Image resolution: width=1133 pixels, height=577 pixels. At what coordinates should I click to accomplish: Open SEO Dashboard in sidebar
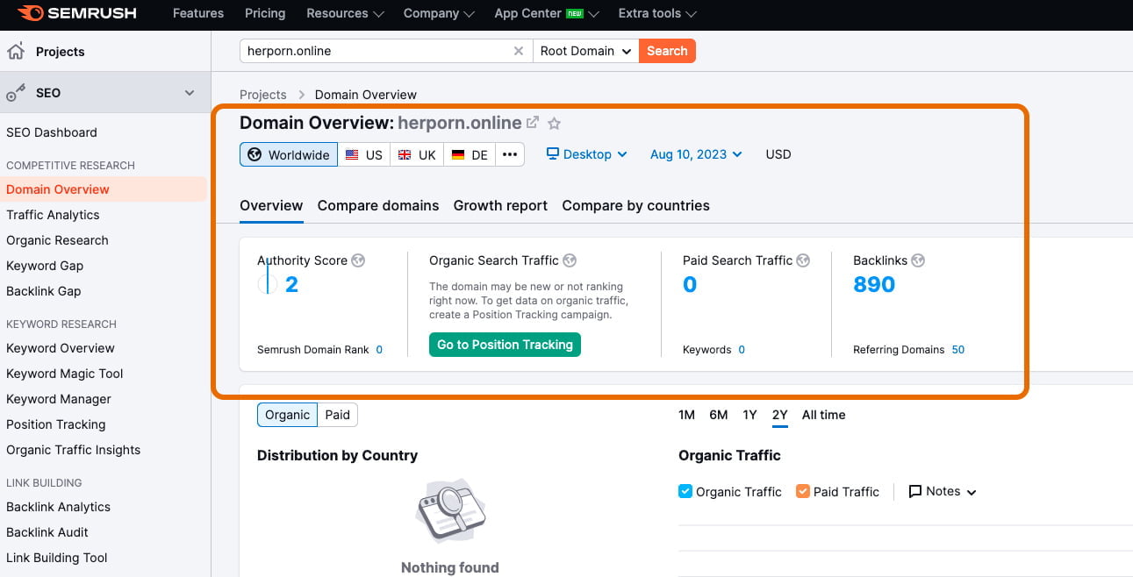[52, 132]
